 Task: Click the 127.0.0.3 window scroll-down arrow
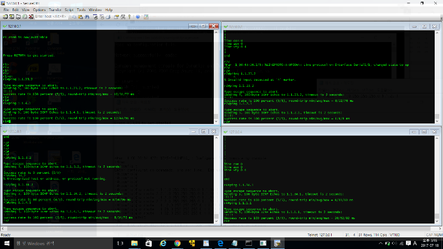pyautogui.click(x=217, y=221)
